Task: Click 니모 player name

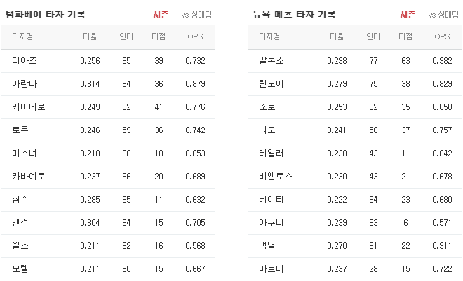Action: click(267, 130)
